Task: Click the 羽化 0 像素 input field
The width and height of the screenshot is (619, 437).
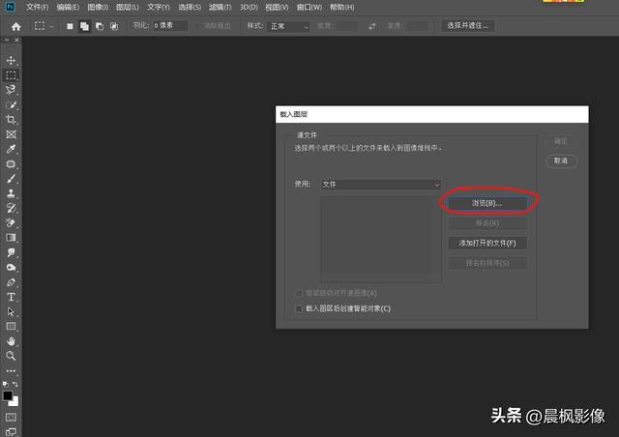Action: pyautogui.click(x=170, y=26)
